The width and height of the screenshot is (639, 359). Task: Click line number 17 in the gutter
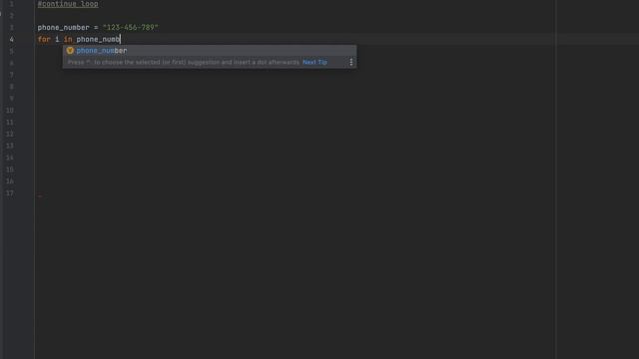tap(10, 192)
